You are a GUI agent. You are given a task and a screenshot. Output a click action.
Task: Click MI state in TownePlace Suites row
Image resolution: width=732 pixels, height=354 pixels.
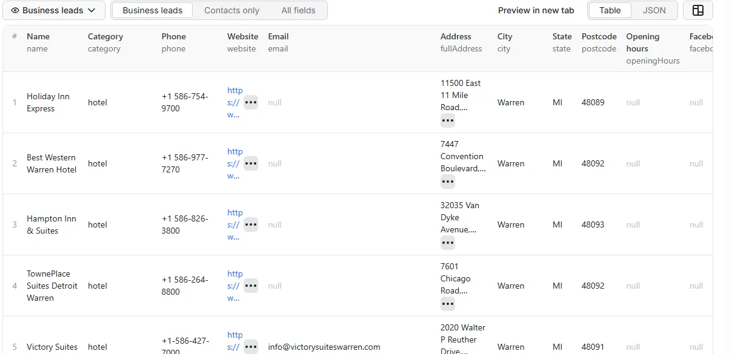point(557,286)
